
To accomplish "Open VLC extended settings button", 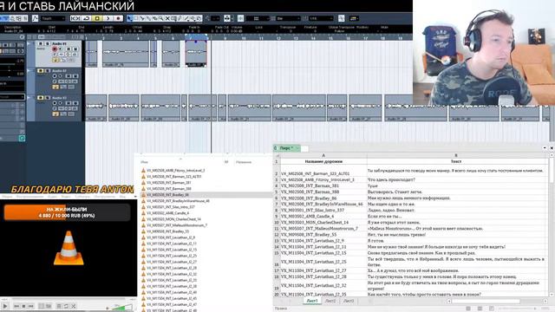I will 49,306.
